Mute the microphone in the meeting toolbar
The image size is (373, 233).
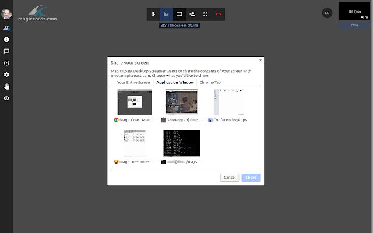click(153, 14)
